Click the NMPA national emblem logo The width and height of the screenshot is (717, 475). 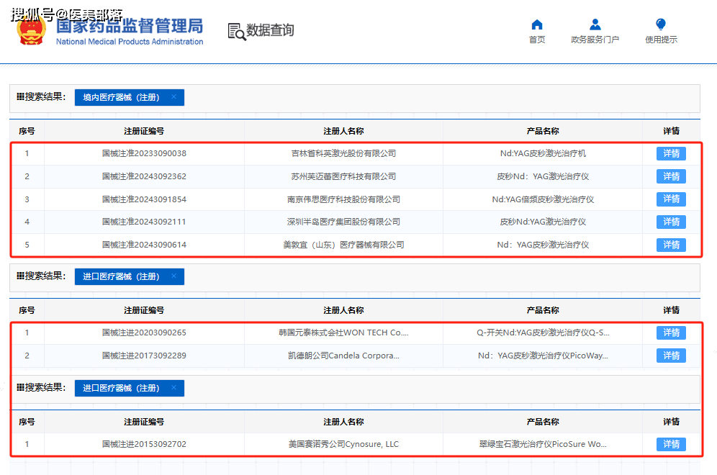(x=32, y=30)
